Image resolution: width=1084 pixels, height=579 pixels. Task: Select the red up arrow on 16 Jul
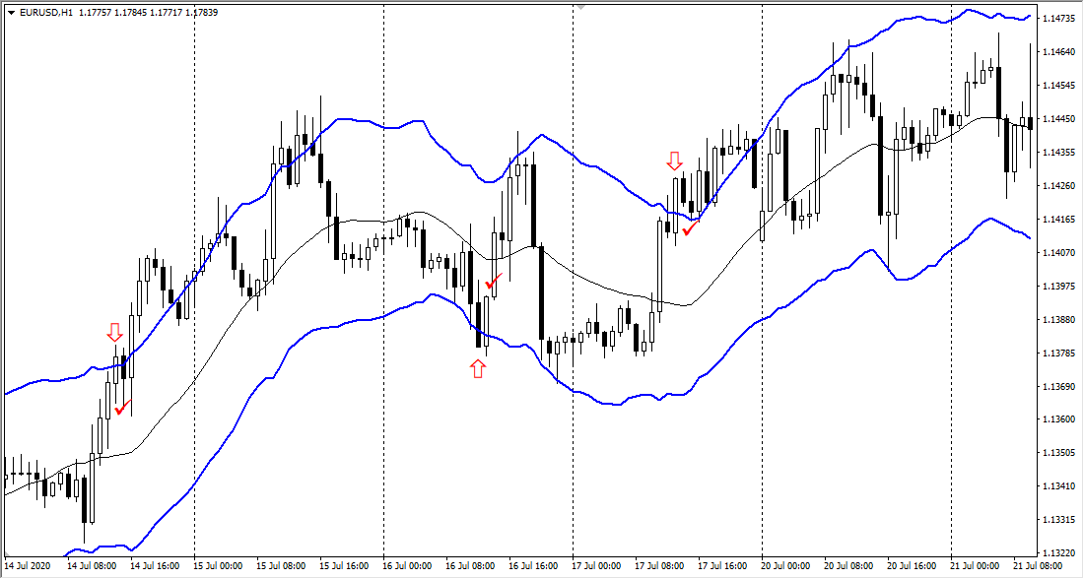click(478, 368)
